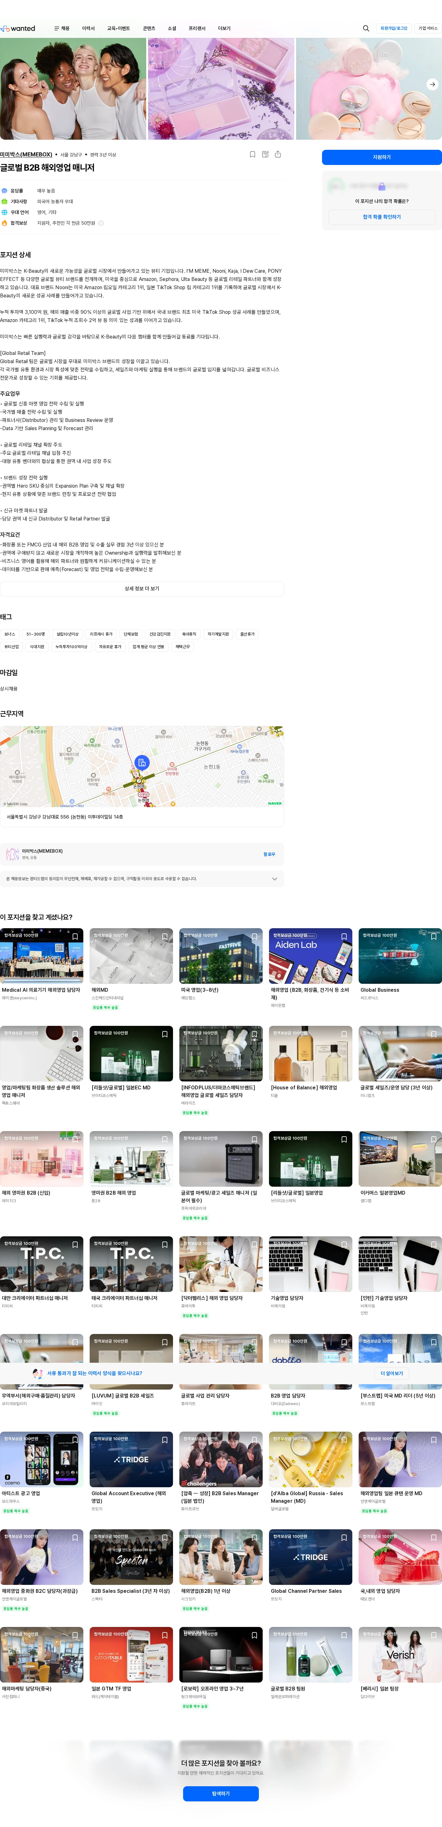
Task: Click the 탐색하기 button at the bottom
Action: [x=220, y=1794]
